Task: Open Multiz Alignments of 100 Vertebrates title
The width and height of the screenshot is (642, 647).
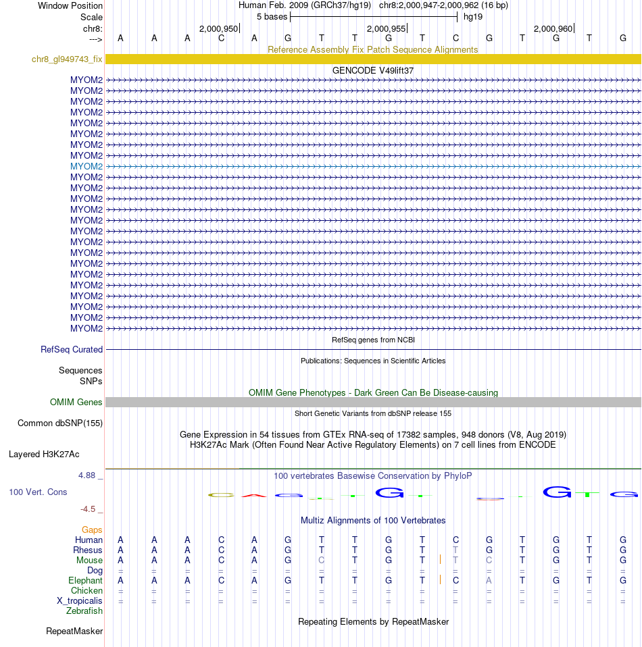Action: 373,520
